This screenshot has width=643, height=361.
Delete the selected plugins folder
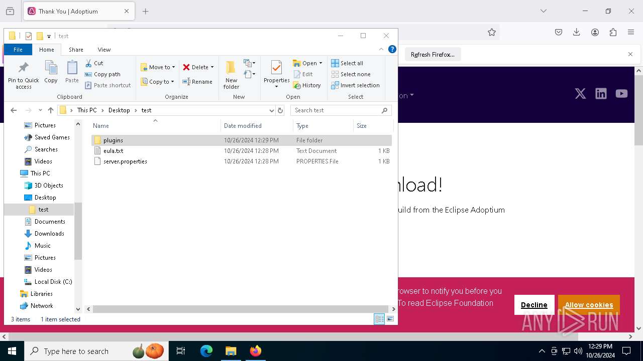coord(197,67)
